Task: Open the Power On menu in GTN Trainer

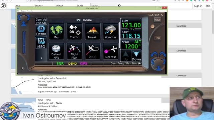Action: pos(30,11)
